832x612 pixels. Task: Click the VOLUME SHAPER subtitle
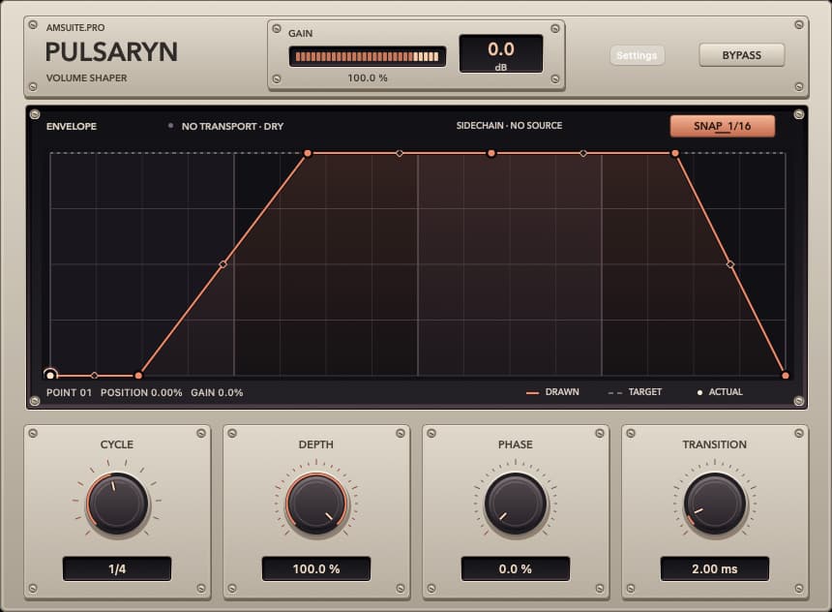click(x=86, y=78)
